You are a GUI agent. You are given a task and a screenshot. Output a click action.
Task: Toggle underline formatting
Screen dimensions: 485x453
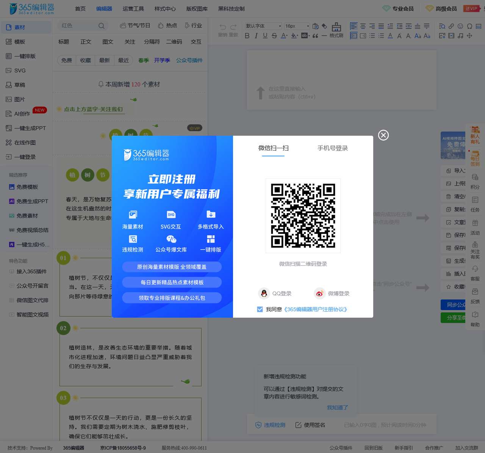tap(265, 36)
